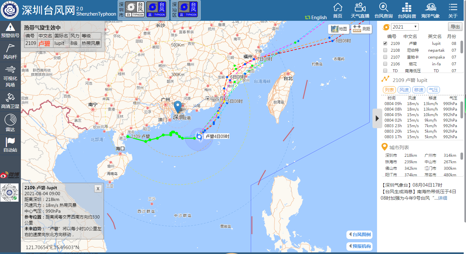Viewport: 466px width, 254px height.
Task: Click the 测距 distance measuring tool
Action: 362,29
